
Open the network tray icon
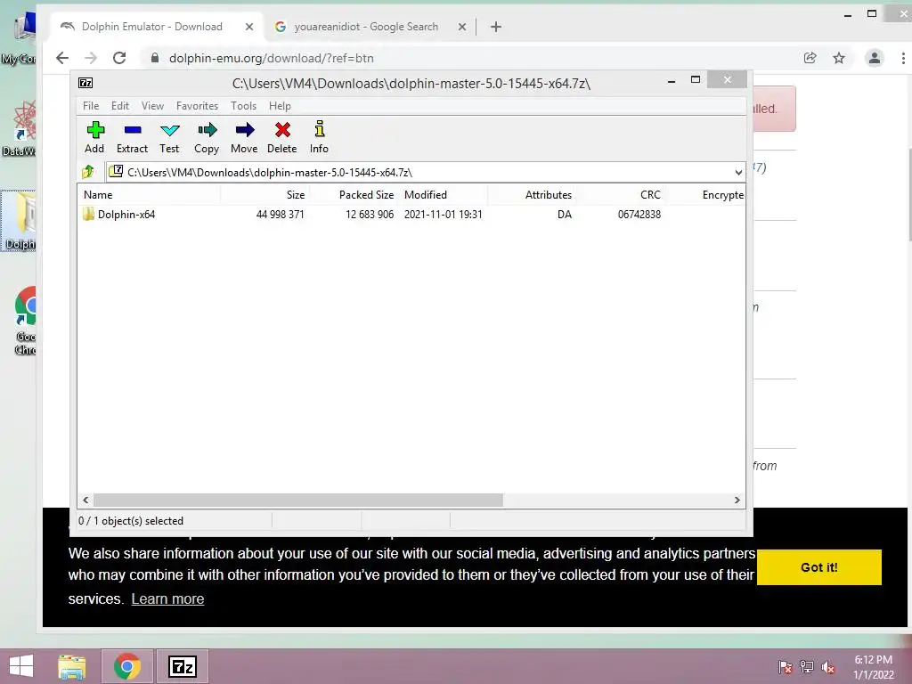(807, 667)
